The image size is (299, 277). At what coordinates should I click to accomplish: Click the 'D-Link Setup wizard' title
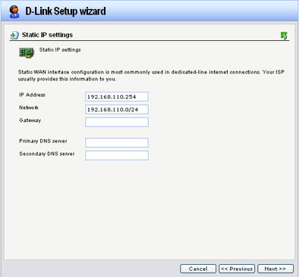click(65, 11)
